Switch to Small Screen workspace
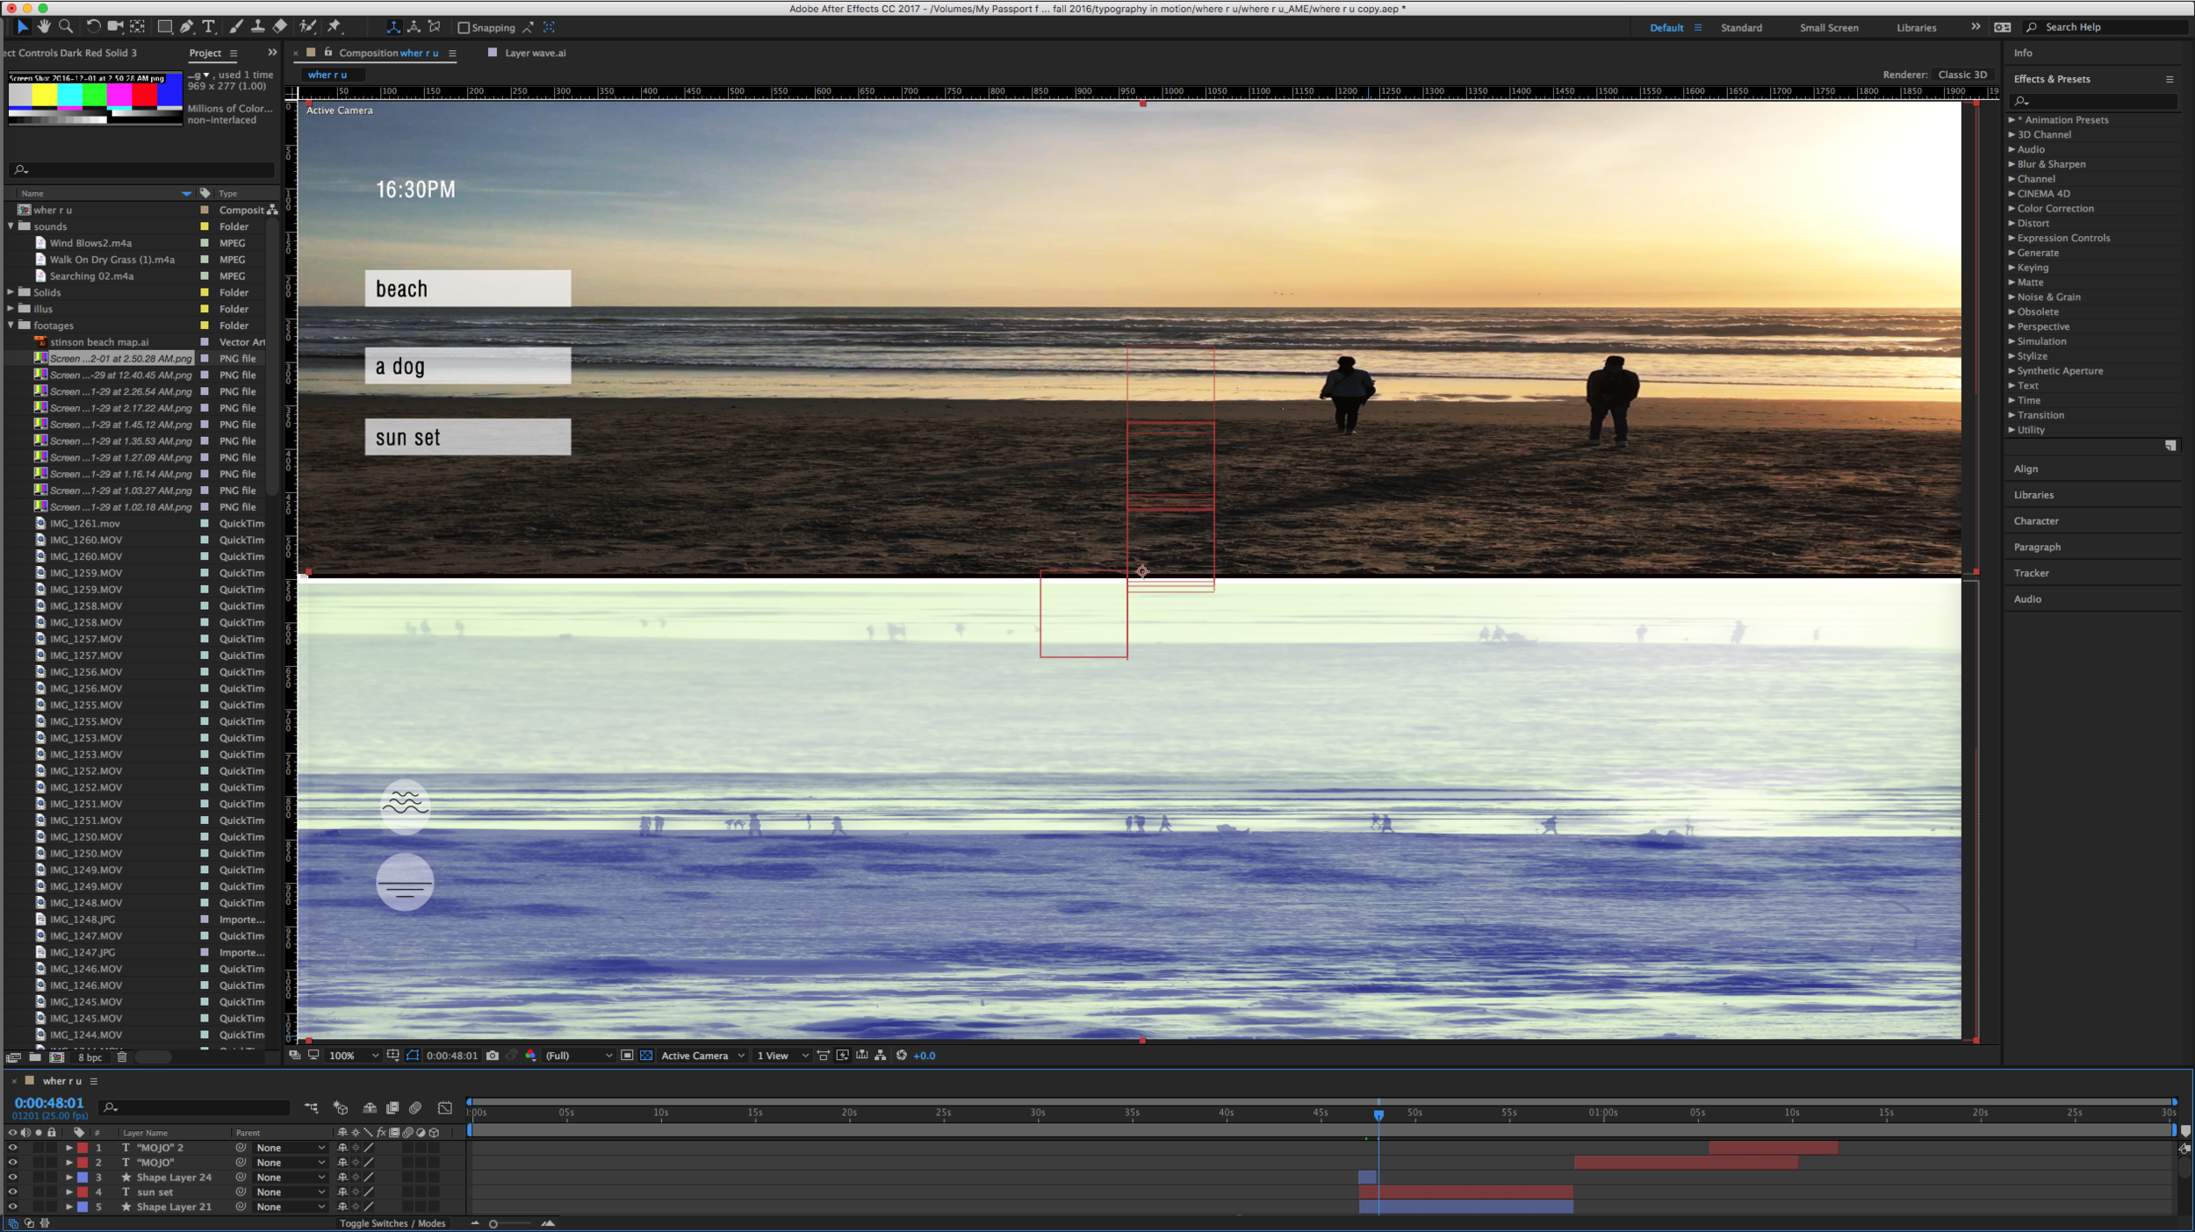Screen dimensions: 2195x1232 pyautogui.click(x=1829, y=27)
